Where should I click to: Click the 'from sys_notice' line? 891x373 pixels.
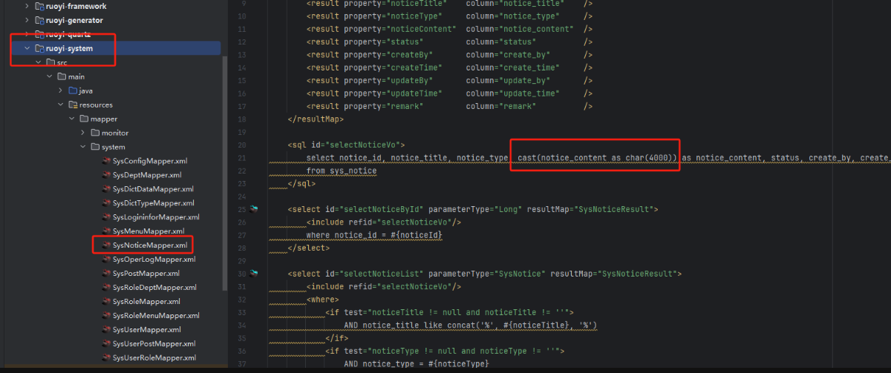pyautogui.click(x=342, y=171)
